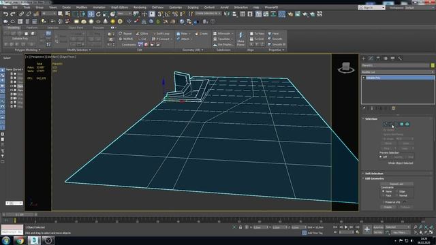
Task: Open the Modifier List dropdown
Action: (x=398, y=72)
